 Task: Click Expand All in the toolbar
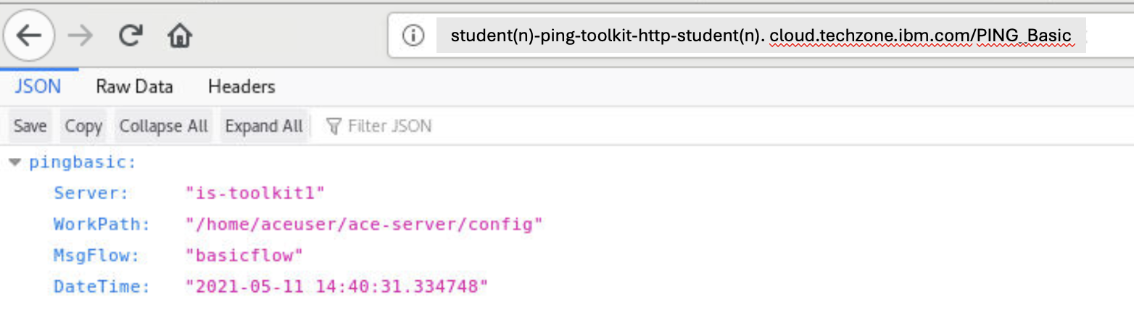pos(264,126)
